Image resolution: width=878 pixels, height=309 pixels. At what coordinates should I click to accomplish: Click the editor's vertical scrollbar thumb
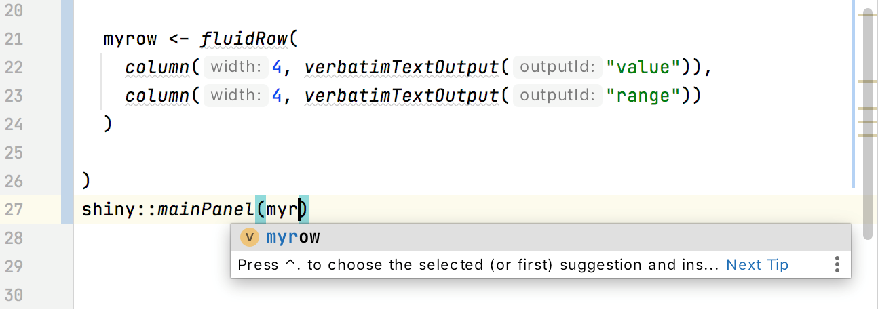point(868,122)
